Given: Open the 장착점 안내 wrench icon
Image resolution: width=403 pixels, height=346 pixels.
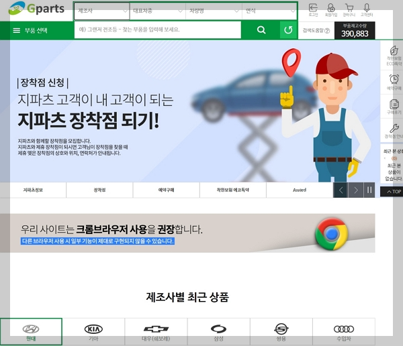Looking at the screenshot, I should (x=394, y=131).
